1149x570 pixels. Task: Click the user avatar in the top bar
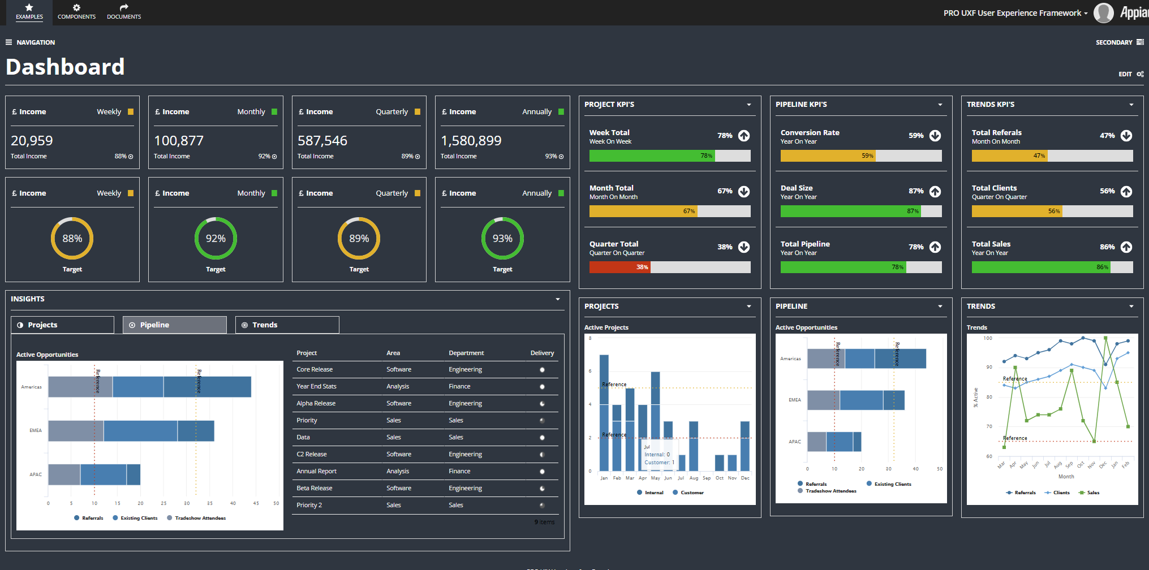(x=1103, y=12)
